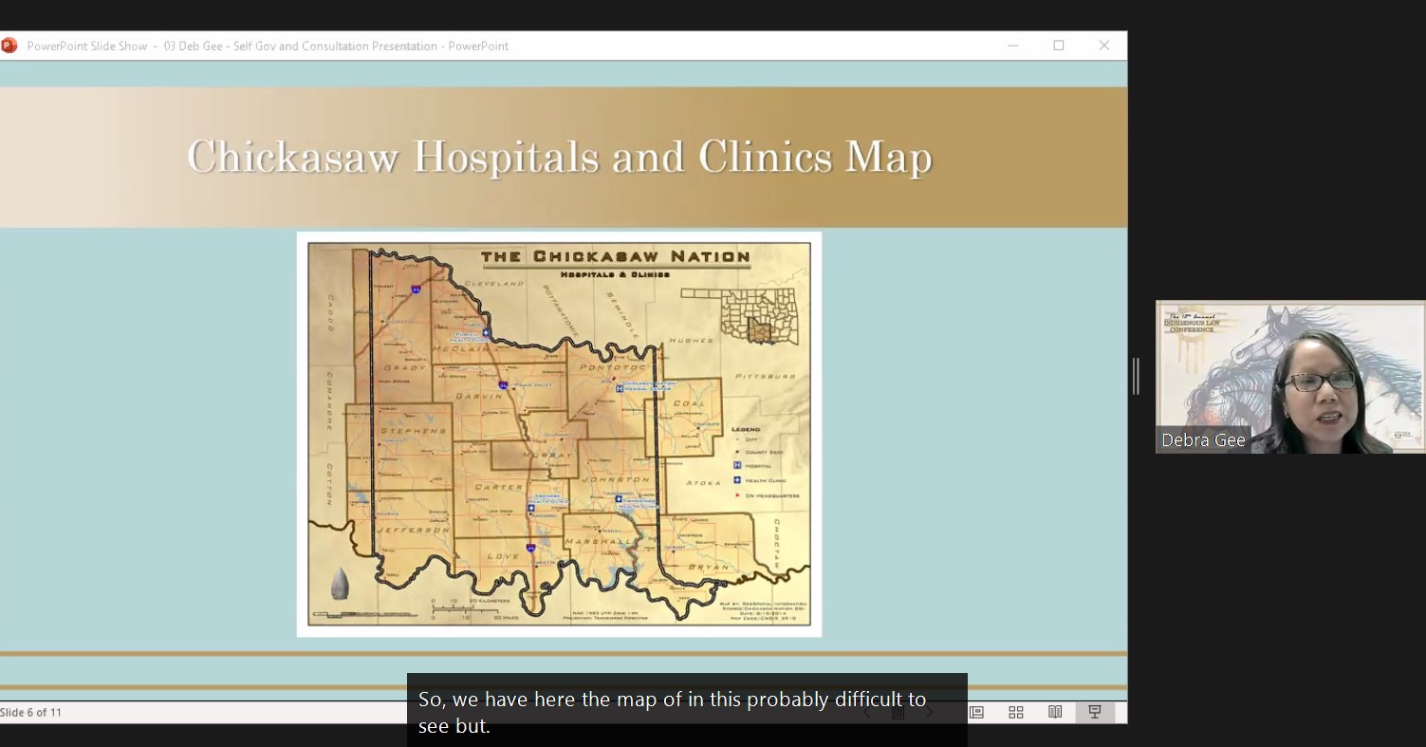Switch to Normal view in status bar
The width and height of the screenshot is (1426, 747).
(976, 712)
